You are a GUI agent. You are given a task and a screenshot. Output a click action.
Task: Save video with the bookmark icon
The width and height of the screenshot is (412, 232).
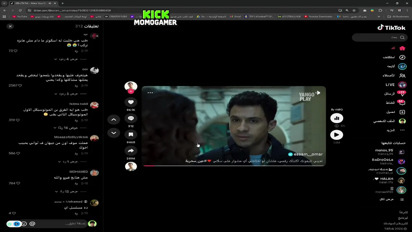(x=131, y=134)
